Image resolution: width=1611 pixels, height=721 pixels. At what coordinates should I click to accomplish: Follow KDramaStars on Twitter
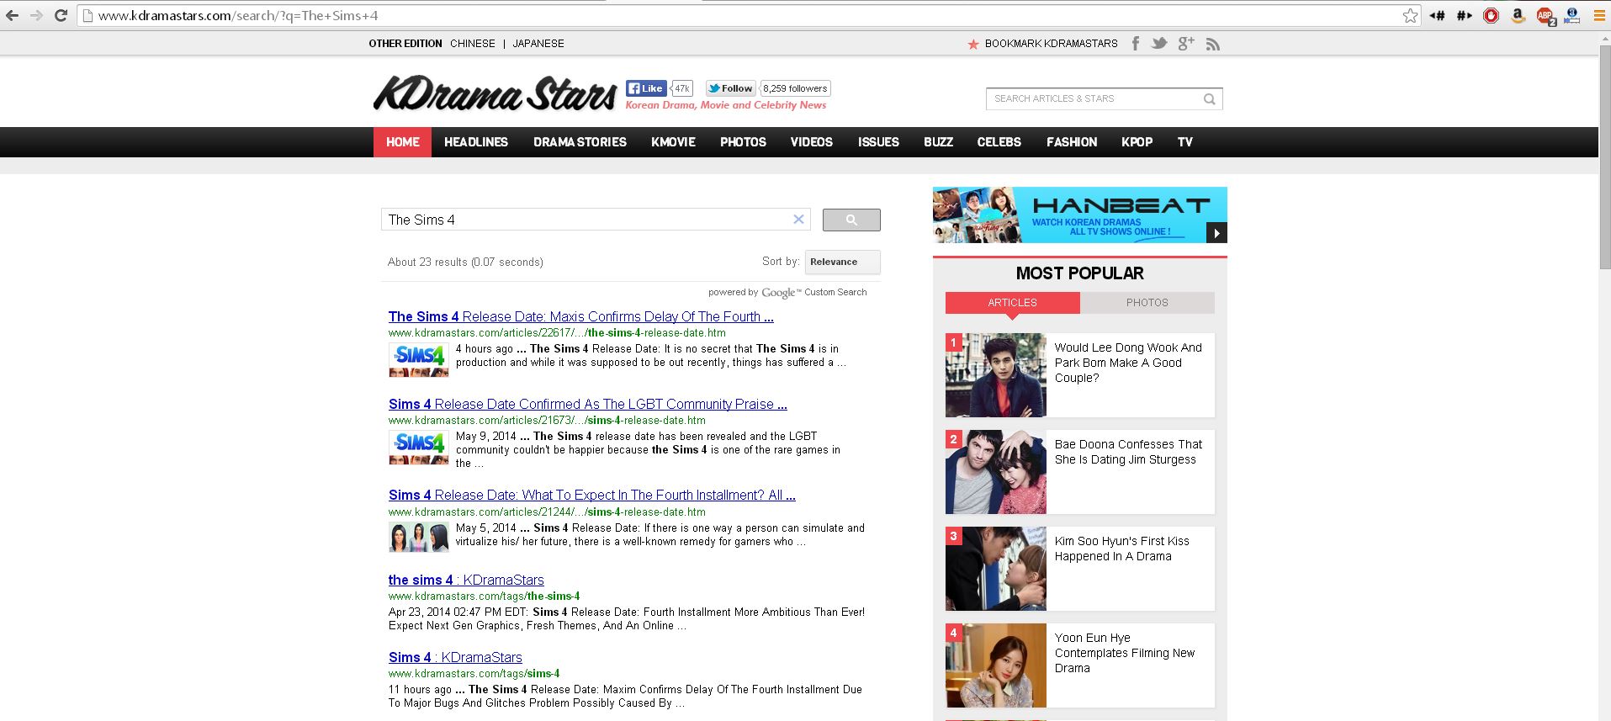[x=730, y=88]
